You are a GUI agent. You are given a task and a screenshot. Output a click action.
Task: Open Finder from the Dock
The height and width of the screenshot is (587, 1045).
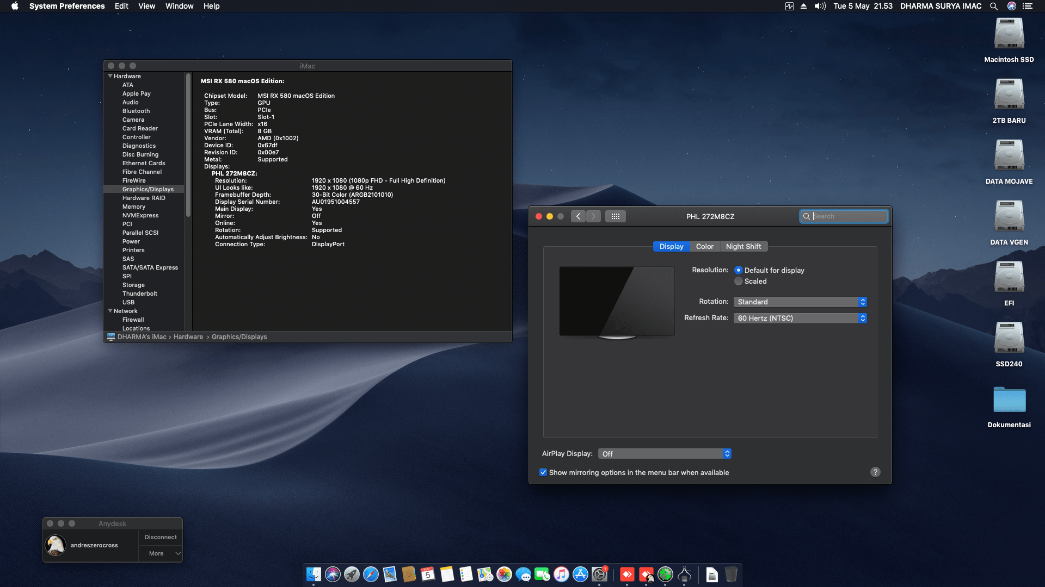313,574
